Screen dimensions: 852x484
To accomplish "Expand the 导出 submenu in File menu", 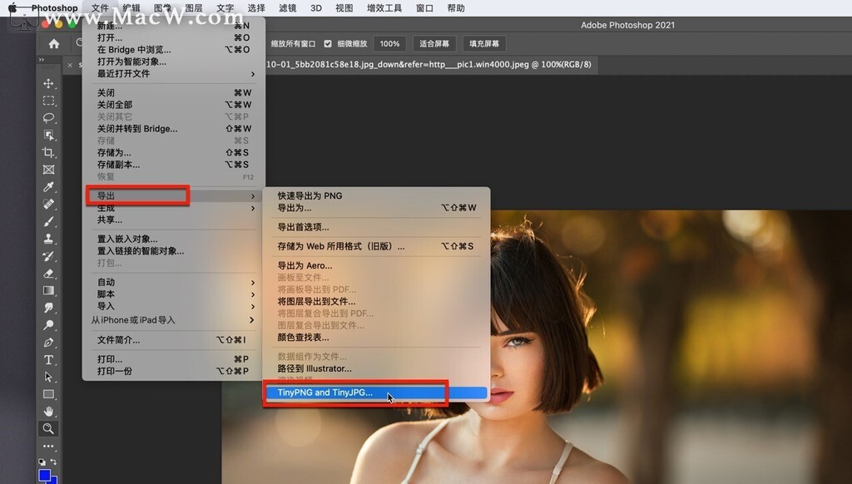I will click(174, 195).
